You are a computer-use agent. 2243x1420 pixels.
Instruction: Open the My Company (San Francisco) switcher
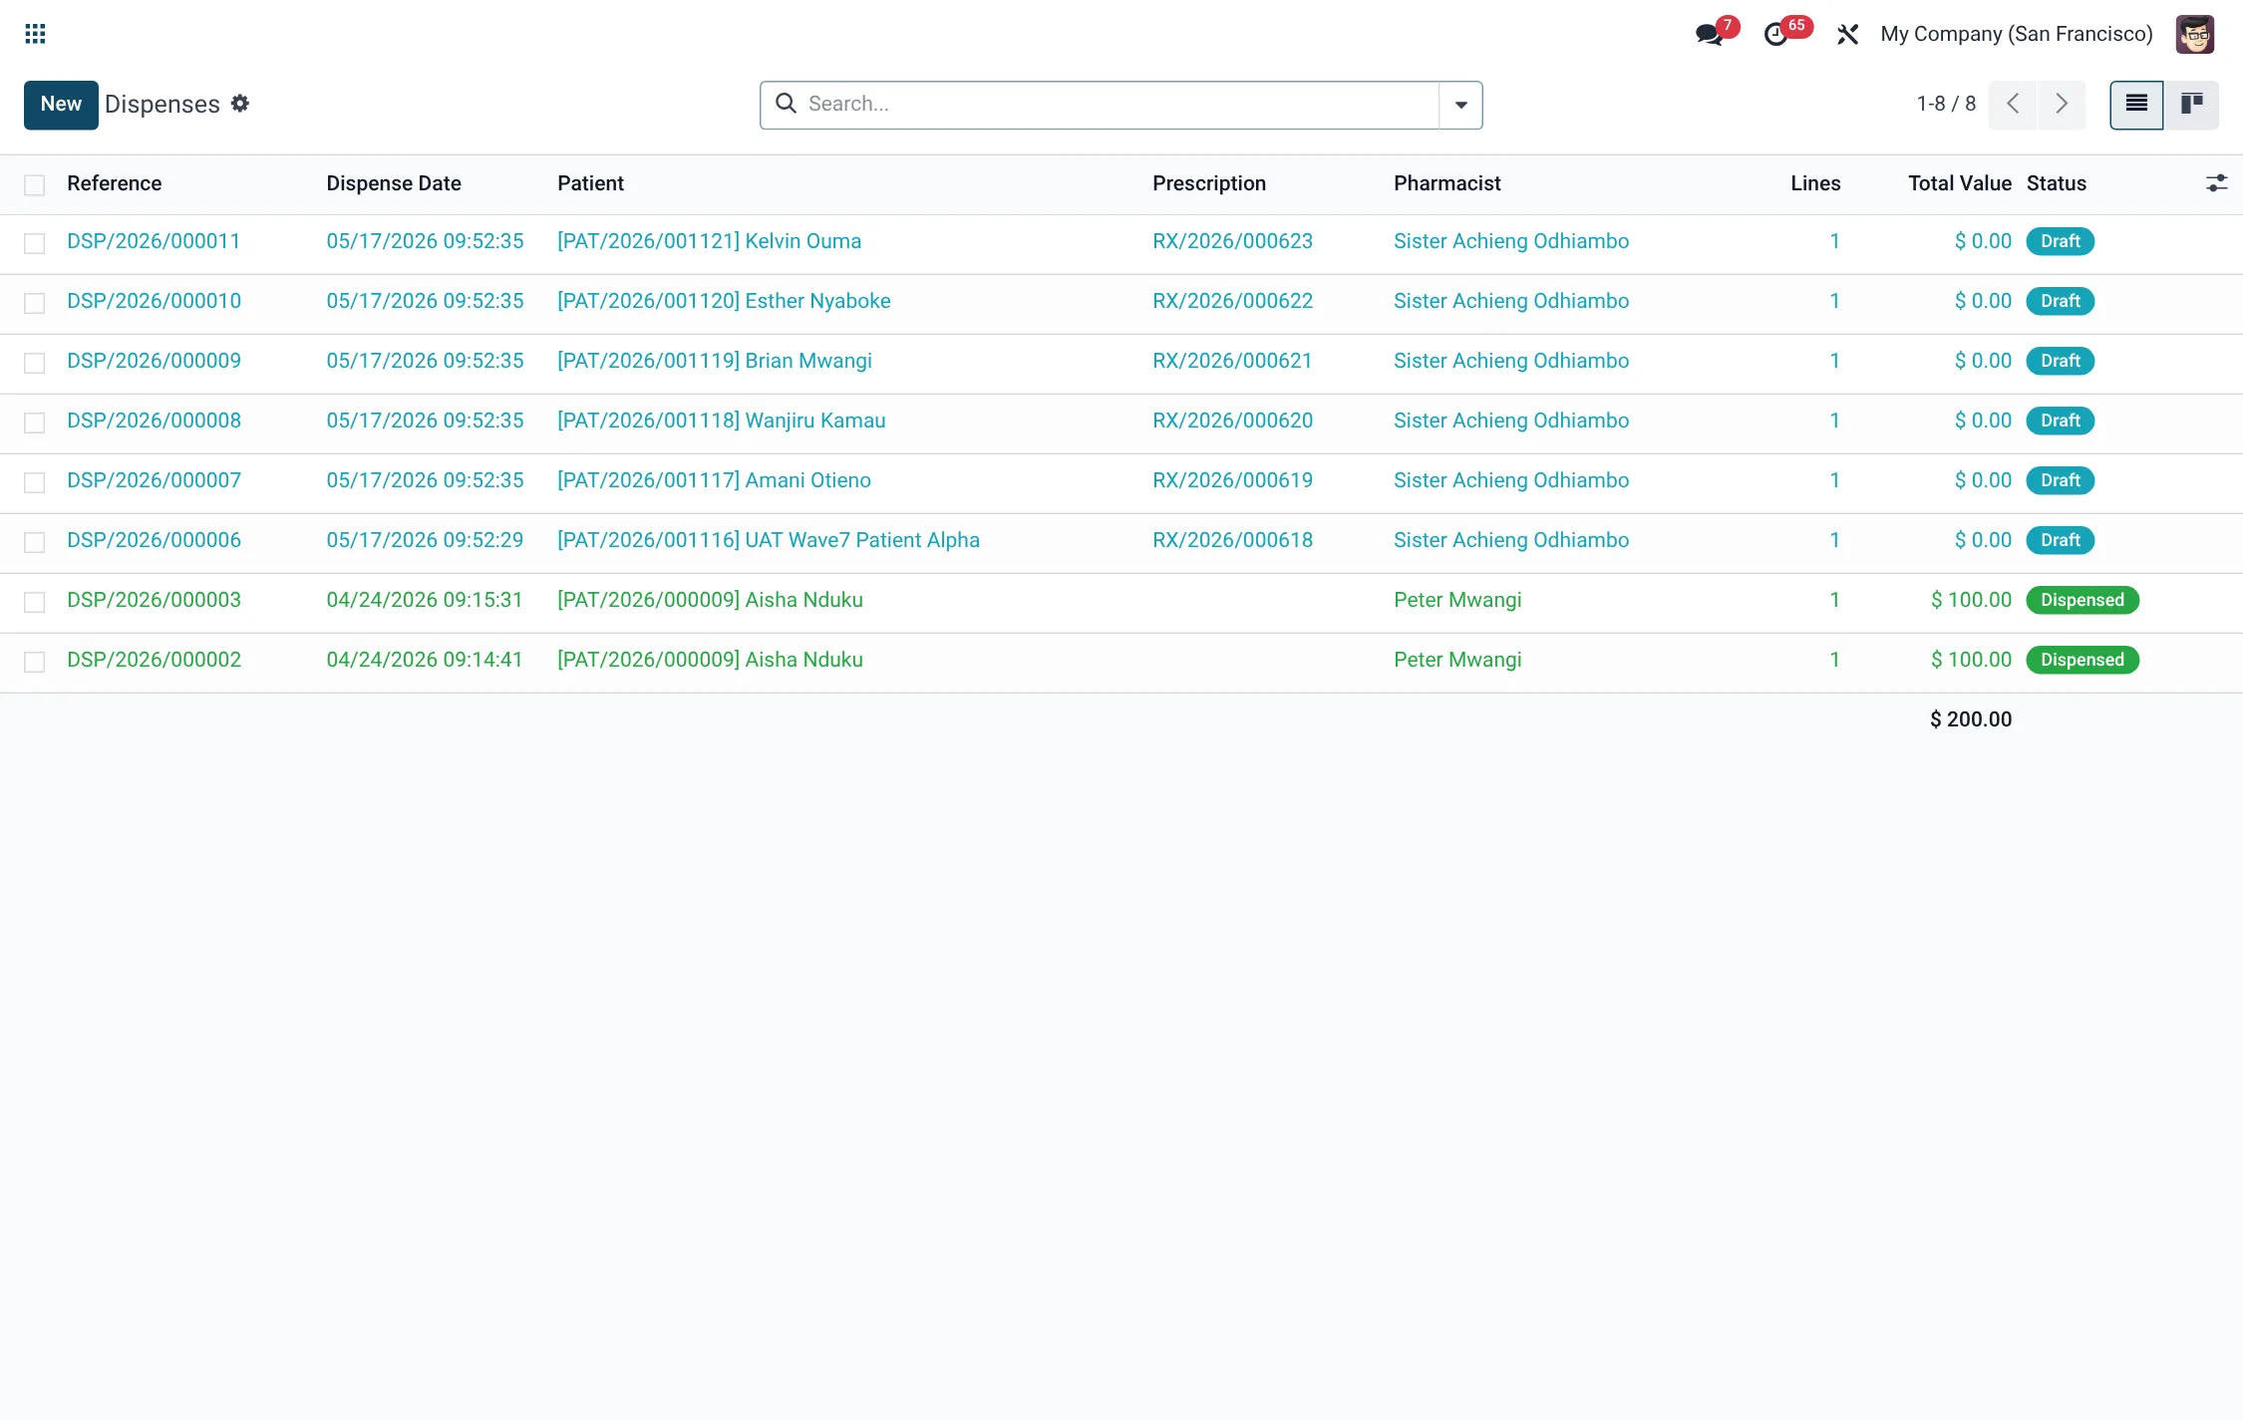pos(2016,34)
